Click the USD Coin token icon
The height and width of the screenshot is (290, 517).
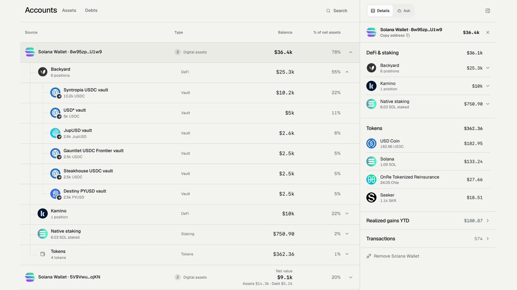tap(371, 143)
